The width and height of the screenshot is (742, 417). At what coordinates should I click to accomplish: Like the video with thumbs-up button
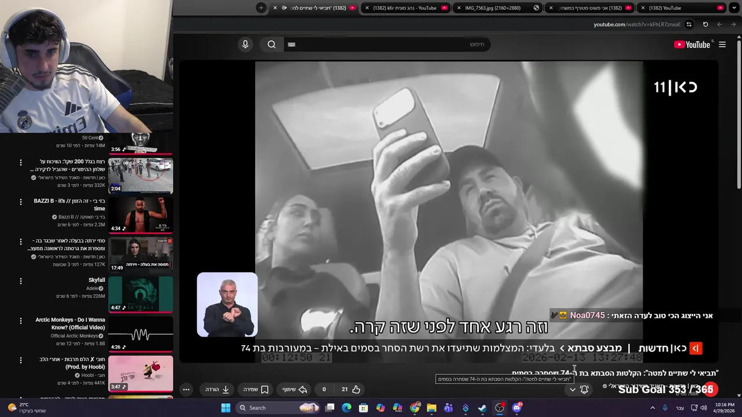(x=351, y=389)
